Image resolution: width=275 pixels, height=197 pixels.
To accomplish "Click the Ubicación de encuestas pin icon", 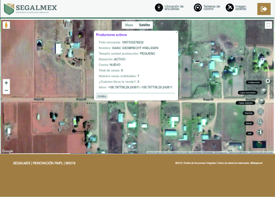I will (159, 8).
